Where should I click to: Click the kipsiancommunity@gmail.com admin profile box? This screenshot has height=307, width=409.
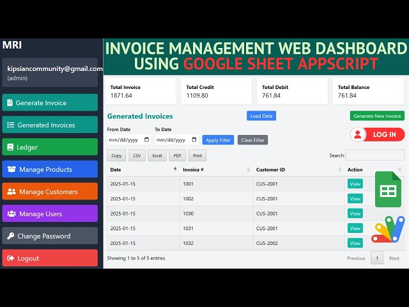50,72
